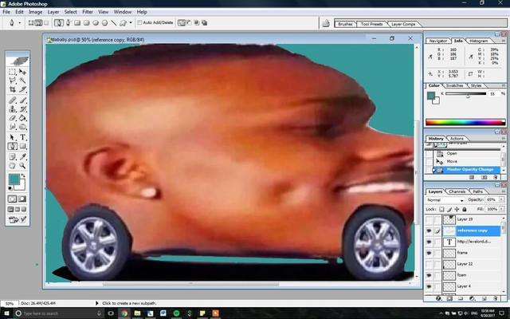Open Layer Comps palette well tab
Viewport: 510px width, 319px height.
[403, 24]
